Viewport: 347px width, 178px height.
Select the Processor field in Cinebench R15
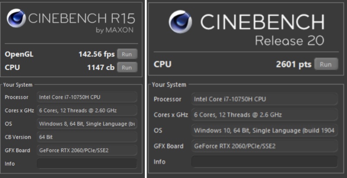(x=87, y=97)
